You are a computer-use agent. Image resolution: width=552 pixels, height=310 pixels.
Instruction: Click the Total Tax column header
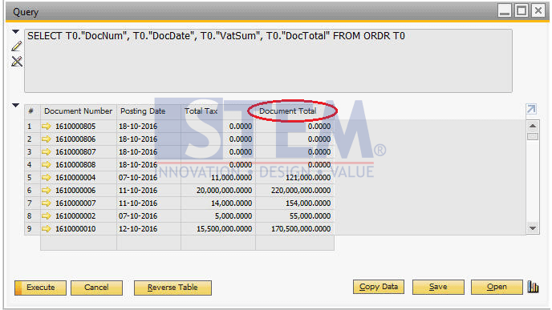[218, 111]
